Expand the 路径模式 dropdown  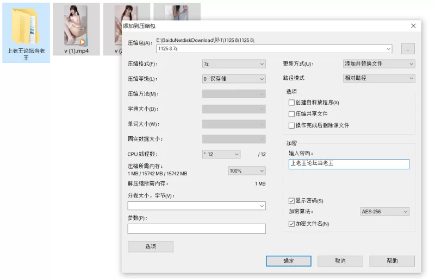[379, 78]
